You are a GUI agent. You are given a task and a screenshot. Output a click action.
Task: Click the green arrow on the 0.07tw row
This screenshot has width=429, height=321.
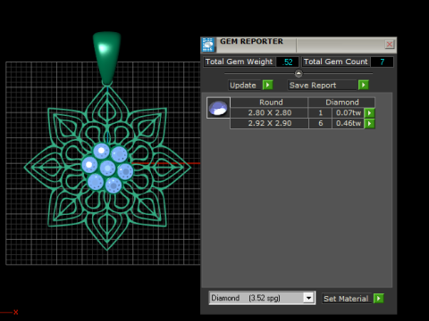tap(369, 113)
